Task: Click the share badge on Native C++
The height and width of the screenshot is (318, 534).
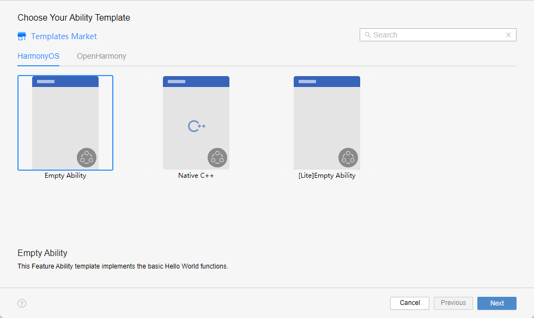Action: point(217,158)
